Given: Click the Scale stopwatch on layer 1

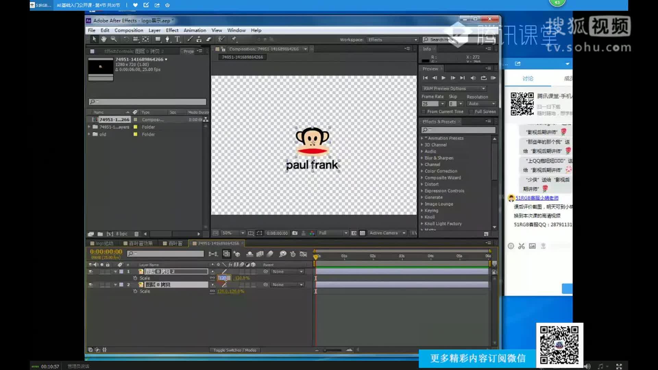Looking at the screenshot, I should point(135,278).
